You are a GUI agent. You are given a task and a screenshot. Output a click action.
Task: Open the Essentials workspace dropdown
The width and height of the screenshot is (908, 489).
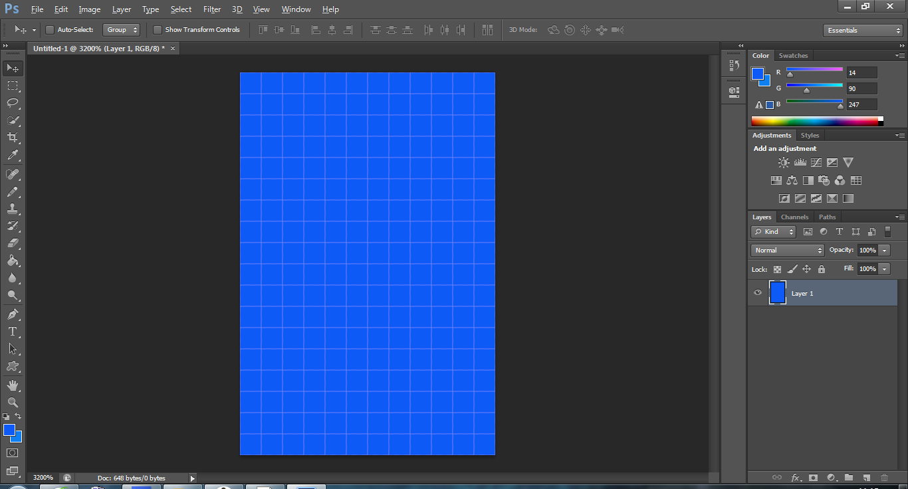[862, 31]
